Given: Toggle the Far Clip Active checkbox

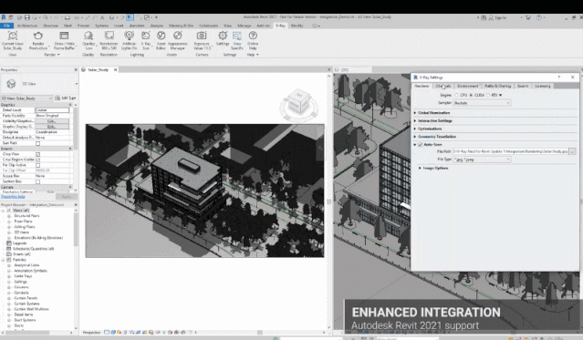Looking at the screenshot, I should [37, 165].
